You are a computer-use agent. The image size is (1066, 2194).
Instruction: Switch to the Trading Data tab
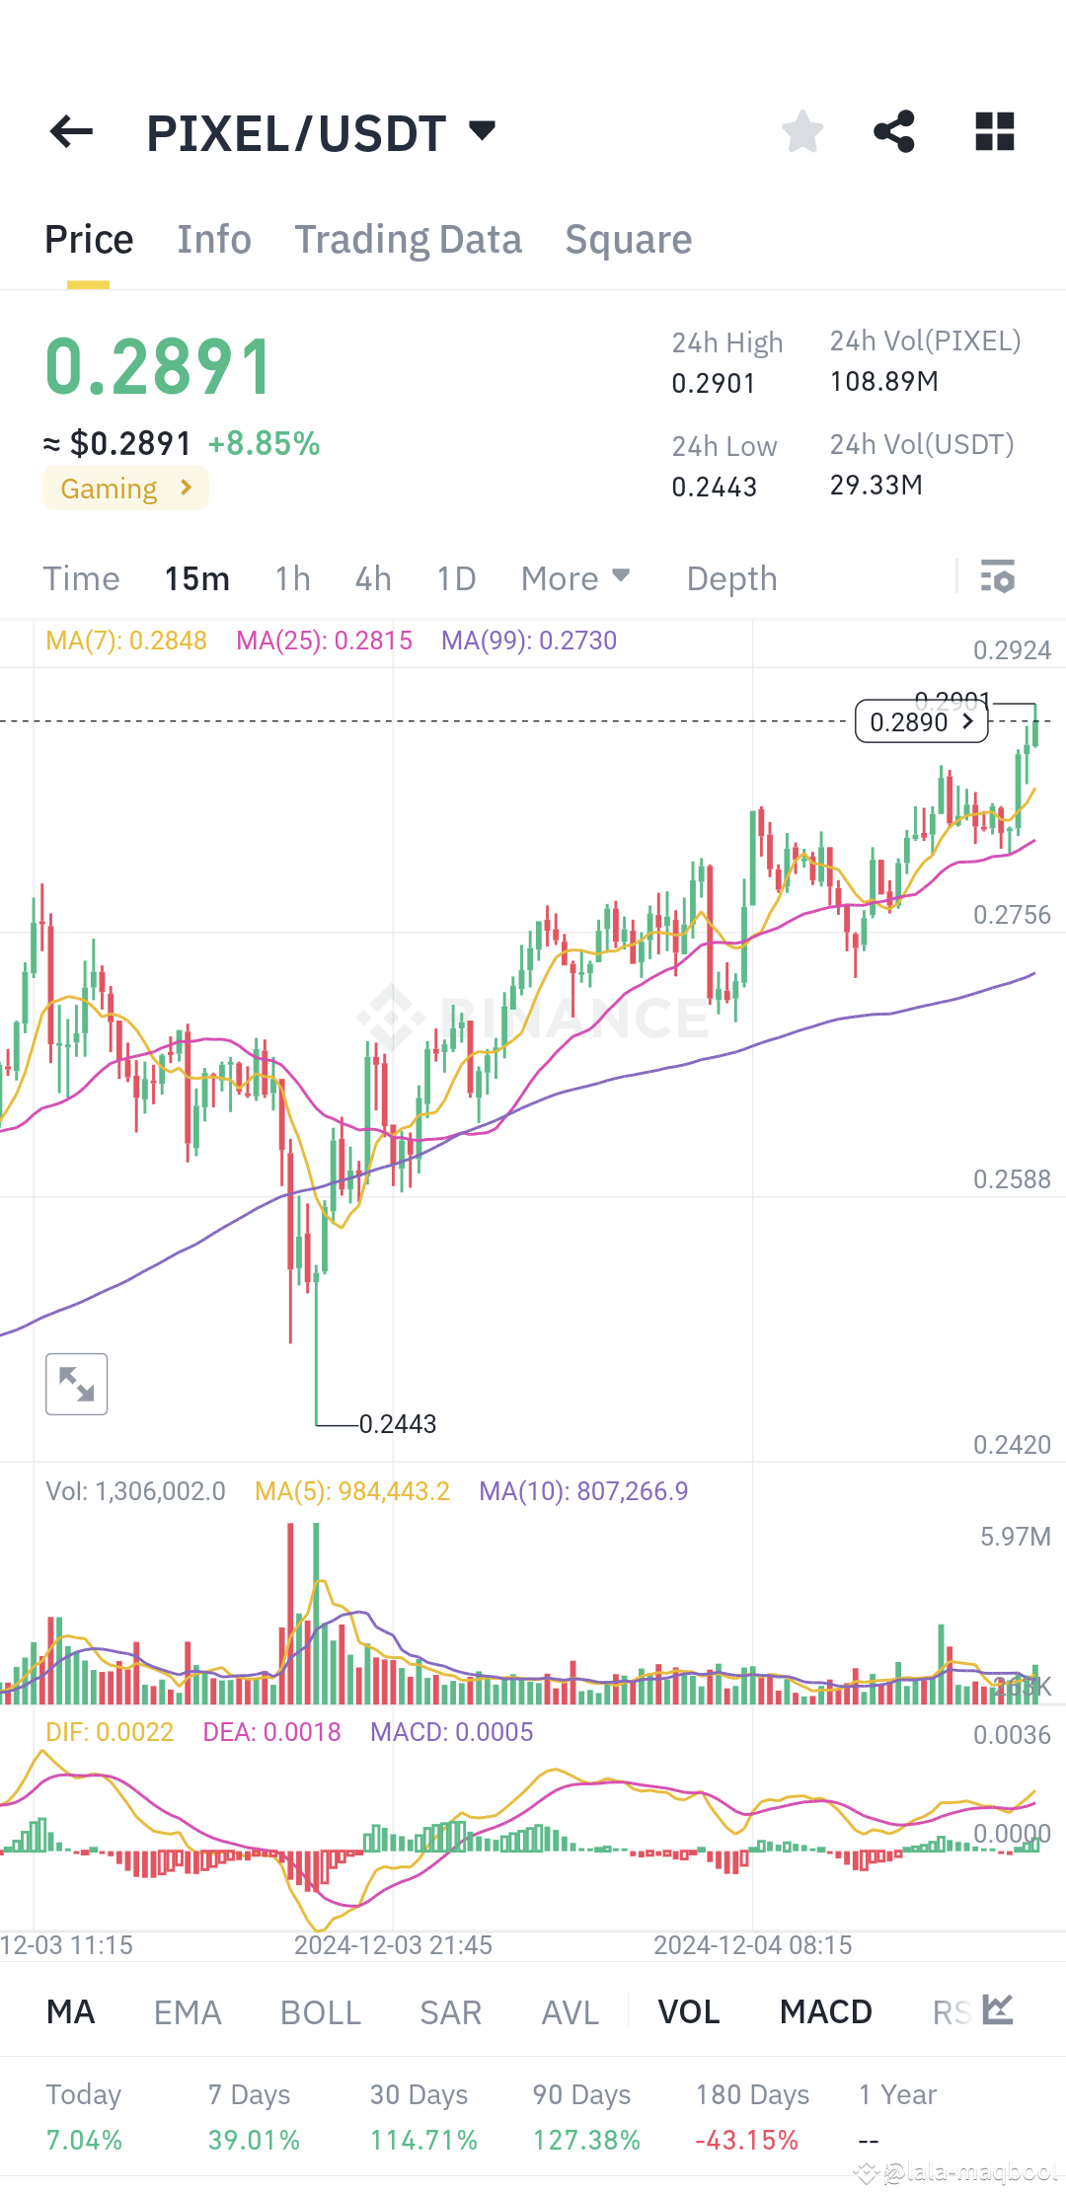(x=408, y=238)
